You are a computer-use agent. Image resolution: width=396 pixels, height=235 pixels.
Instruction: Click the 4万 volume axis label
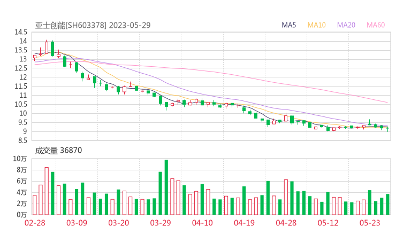[22, 192]
